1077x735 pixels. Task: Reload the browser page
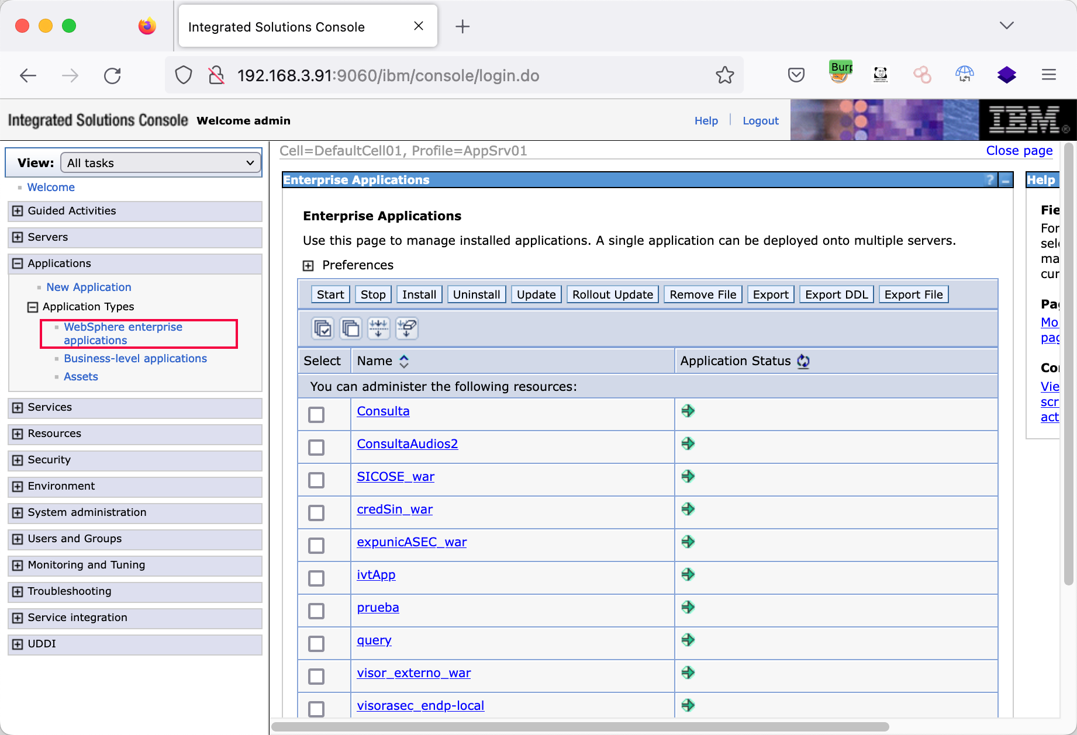112,75
